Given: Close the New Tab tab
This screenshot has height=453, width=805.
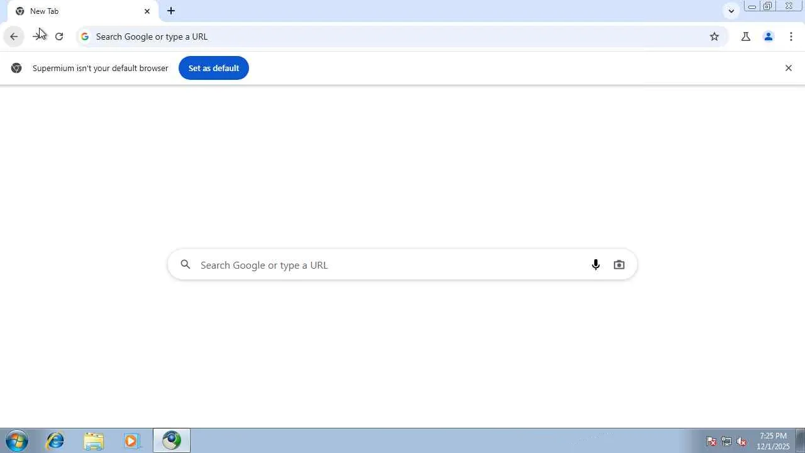Looking at the screenshot, I should pos(147,11).
